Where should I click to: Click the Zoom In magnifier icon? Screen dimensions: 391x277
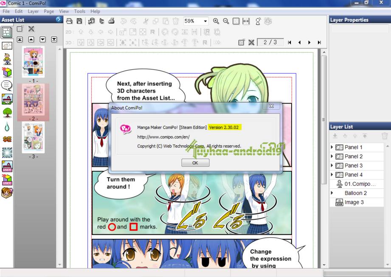(216, 21)
